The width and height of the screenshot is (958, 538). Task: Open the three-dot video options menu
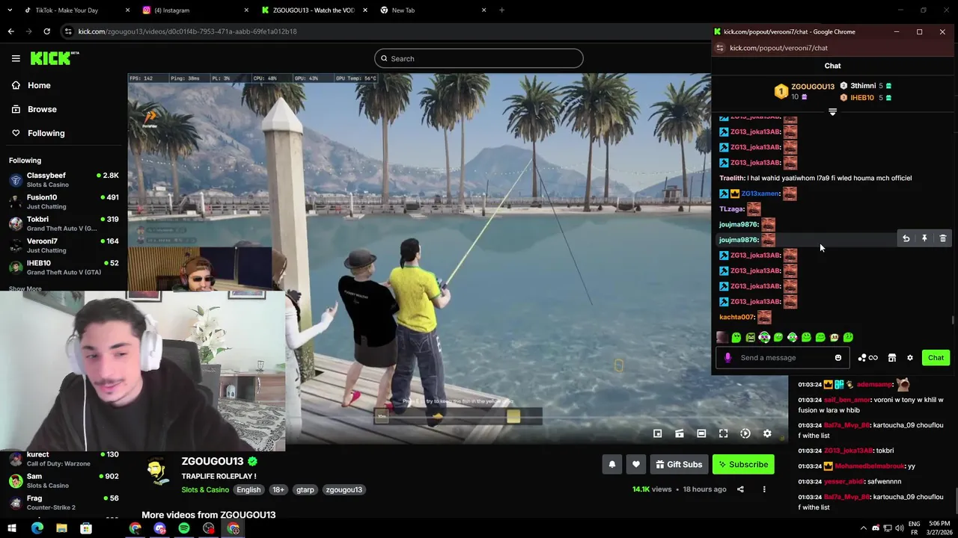[764, 489]
